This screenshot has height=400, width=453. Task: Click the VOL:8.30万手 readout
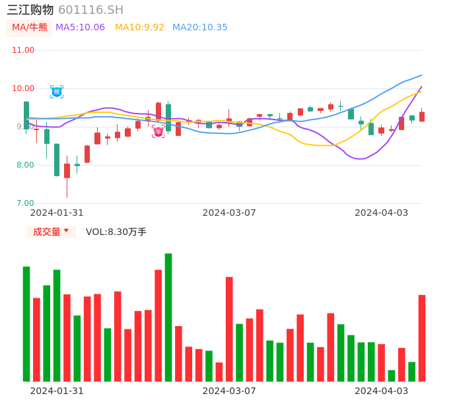116,232
